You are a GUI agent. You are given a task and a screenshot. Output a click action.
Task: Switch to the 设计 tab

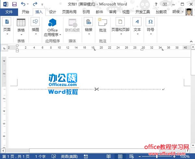[52, 12]
